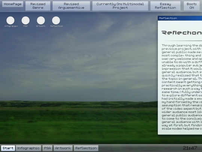Click the Reflection window's essay paragraph
Screen dimensions: 202x152
coord(182,87)
